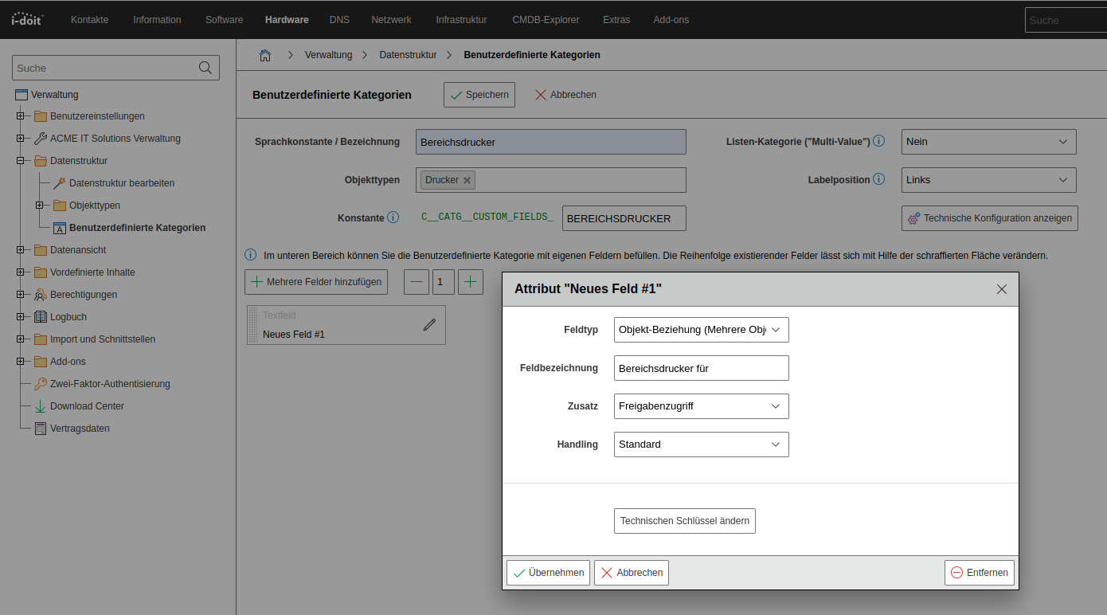1107x615 pixels.
Task: Click Technischen Schlüssel ändern button
Action: click(685, 521)
